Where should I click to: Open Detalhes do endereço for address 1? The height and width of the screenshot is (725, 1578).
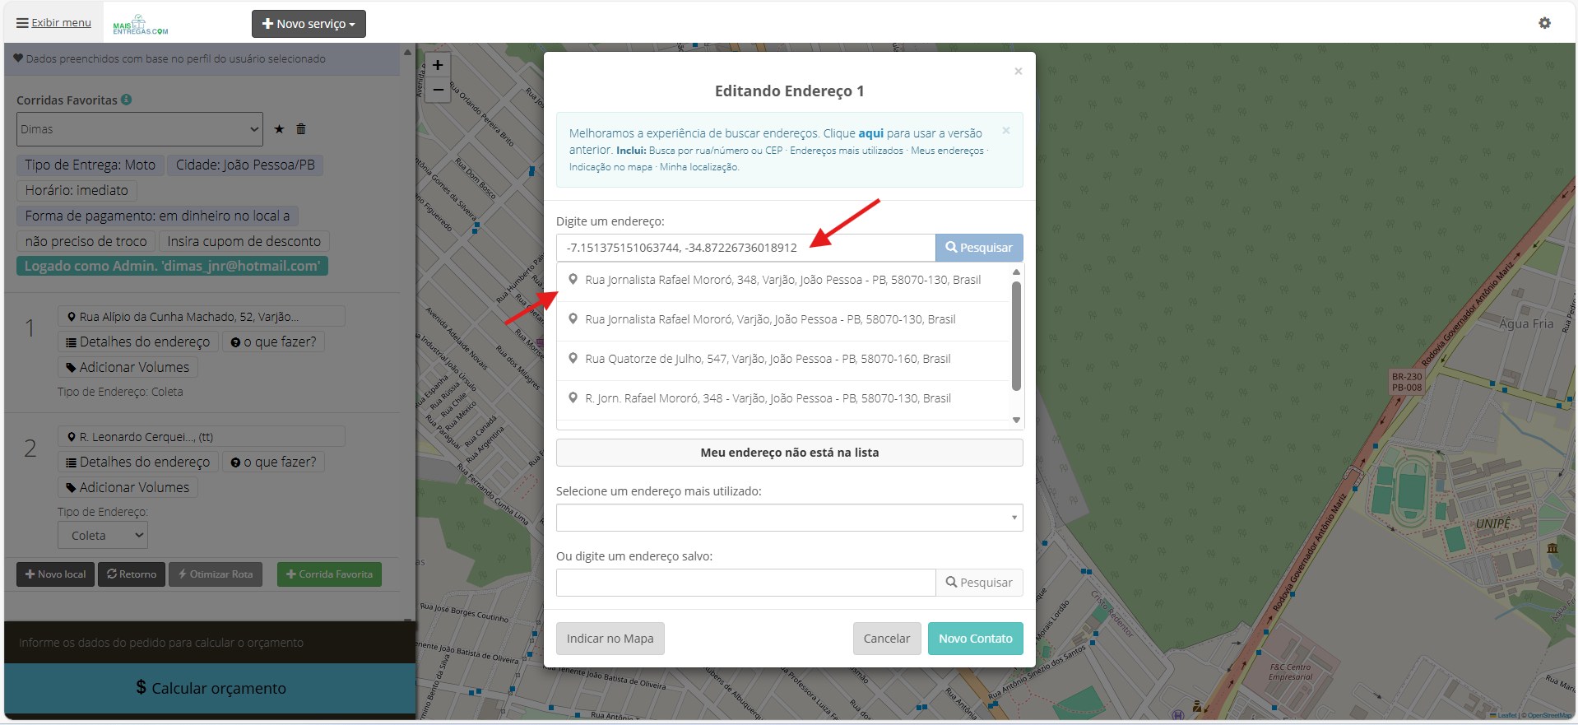138,342
